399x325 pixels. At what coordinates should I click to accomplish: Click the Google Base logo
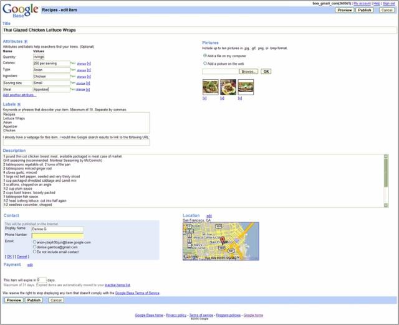point(20,9)
